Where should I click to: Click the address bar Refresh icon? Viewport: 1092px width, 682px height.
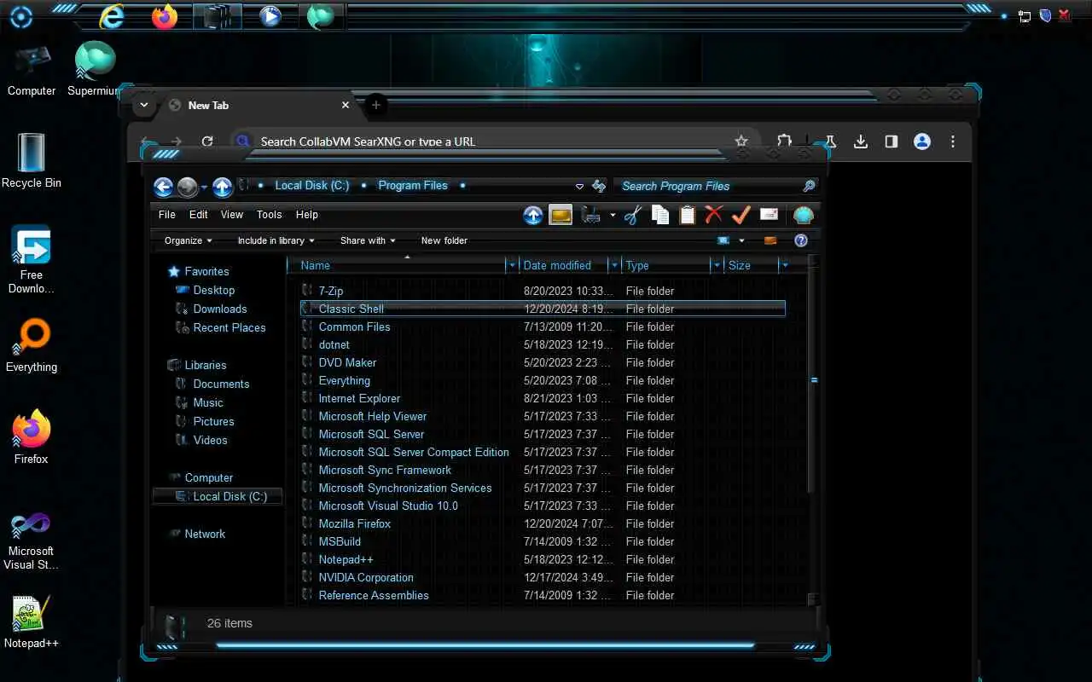point(599,186)
